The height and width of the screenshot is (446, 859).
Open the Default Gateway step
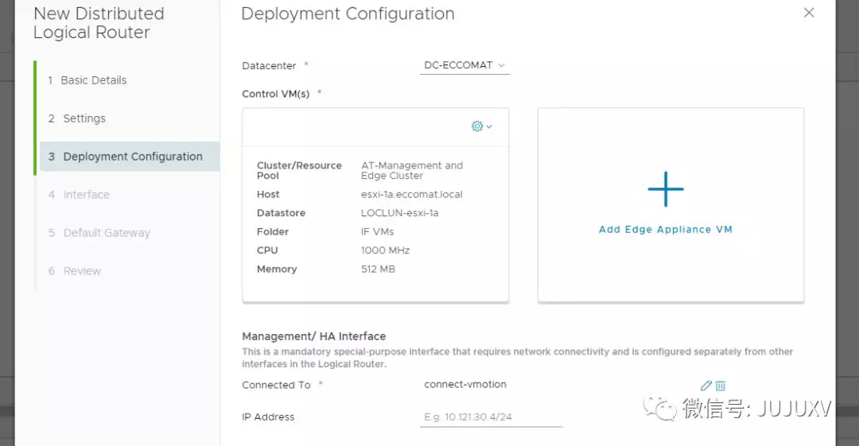106,233
